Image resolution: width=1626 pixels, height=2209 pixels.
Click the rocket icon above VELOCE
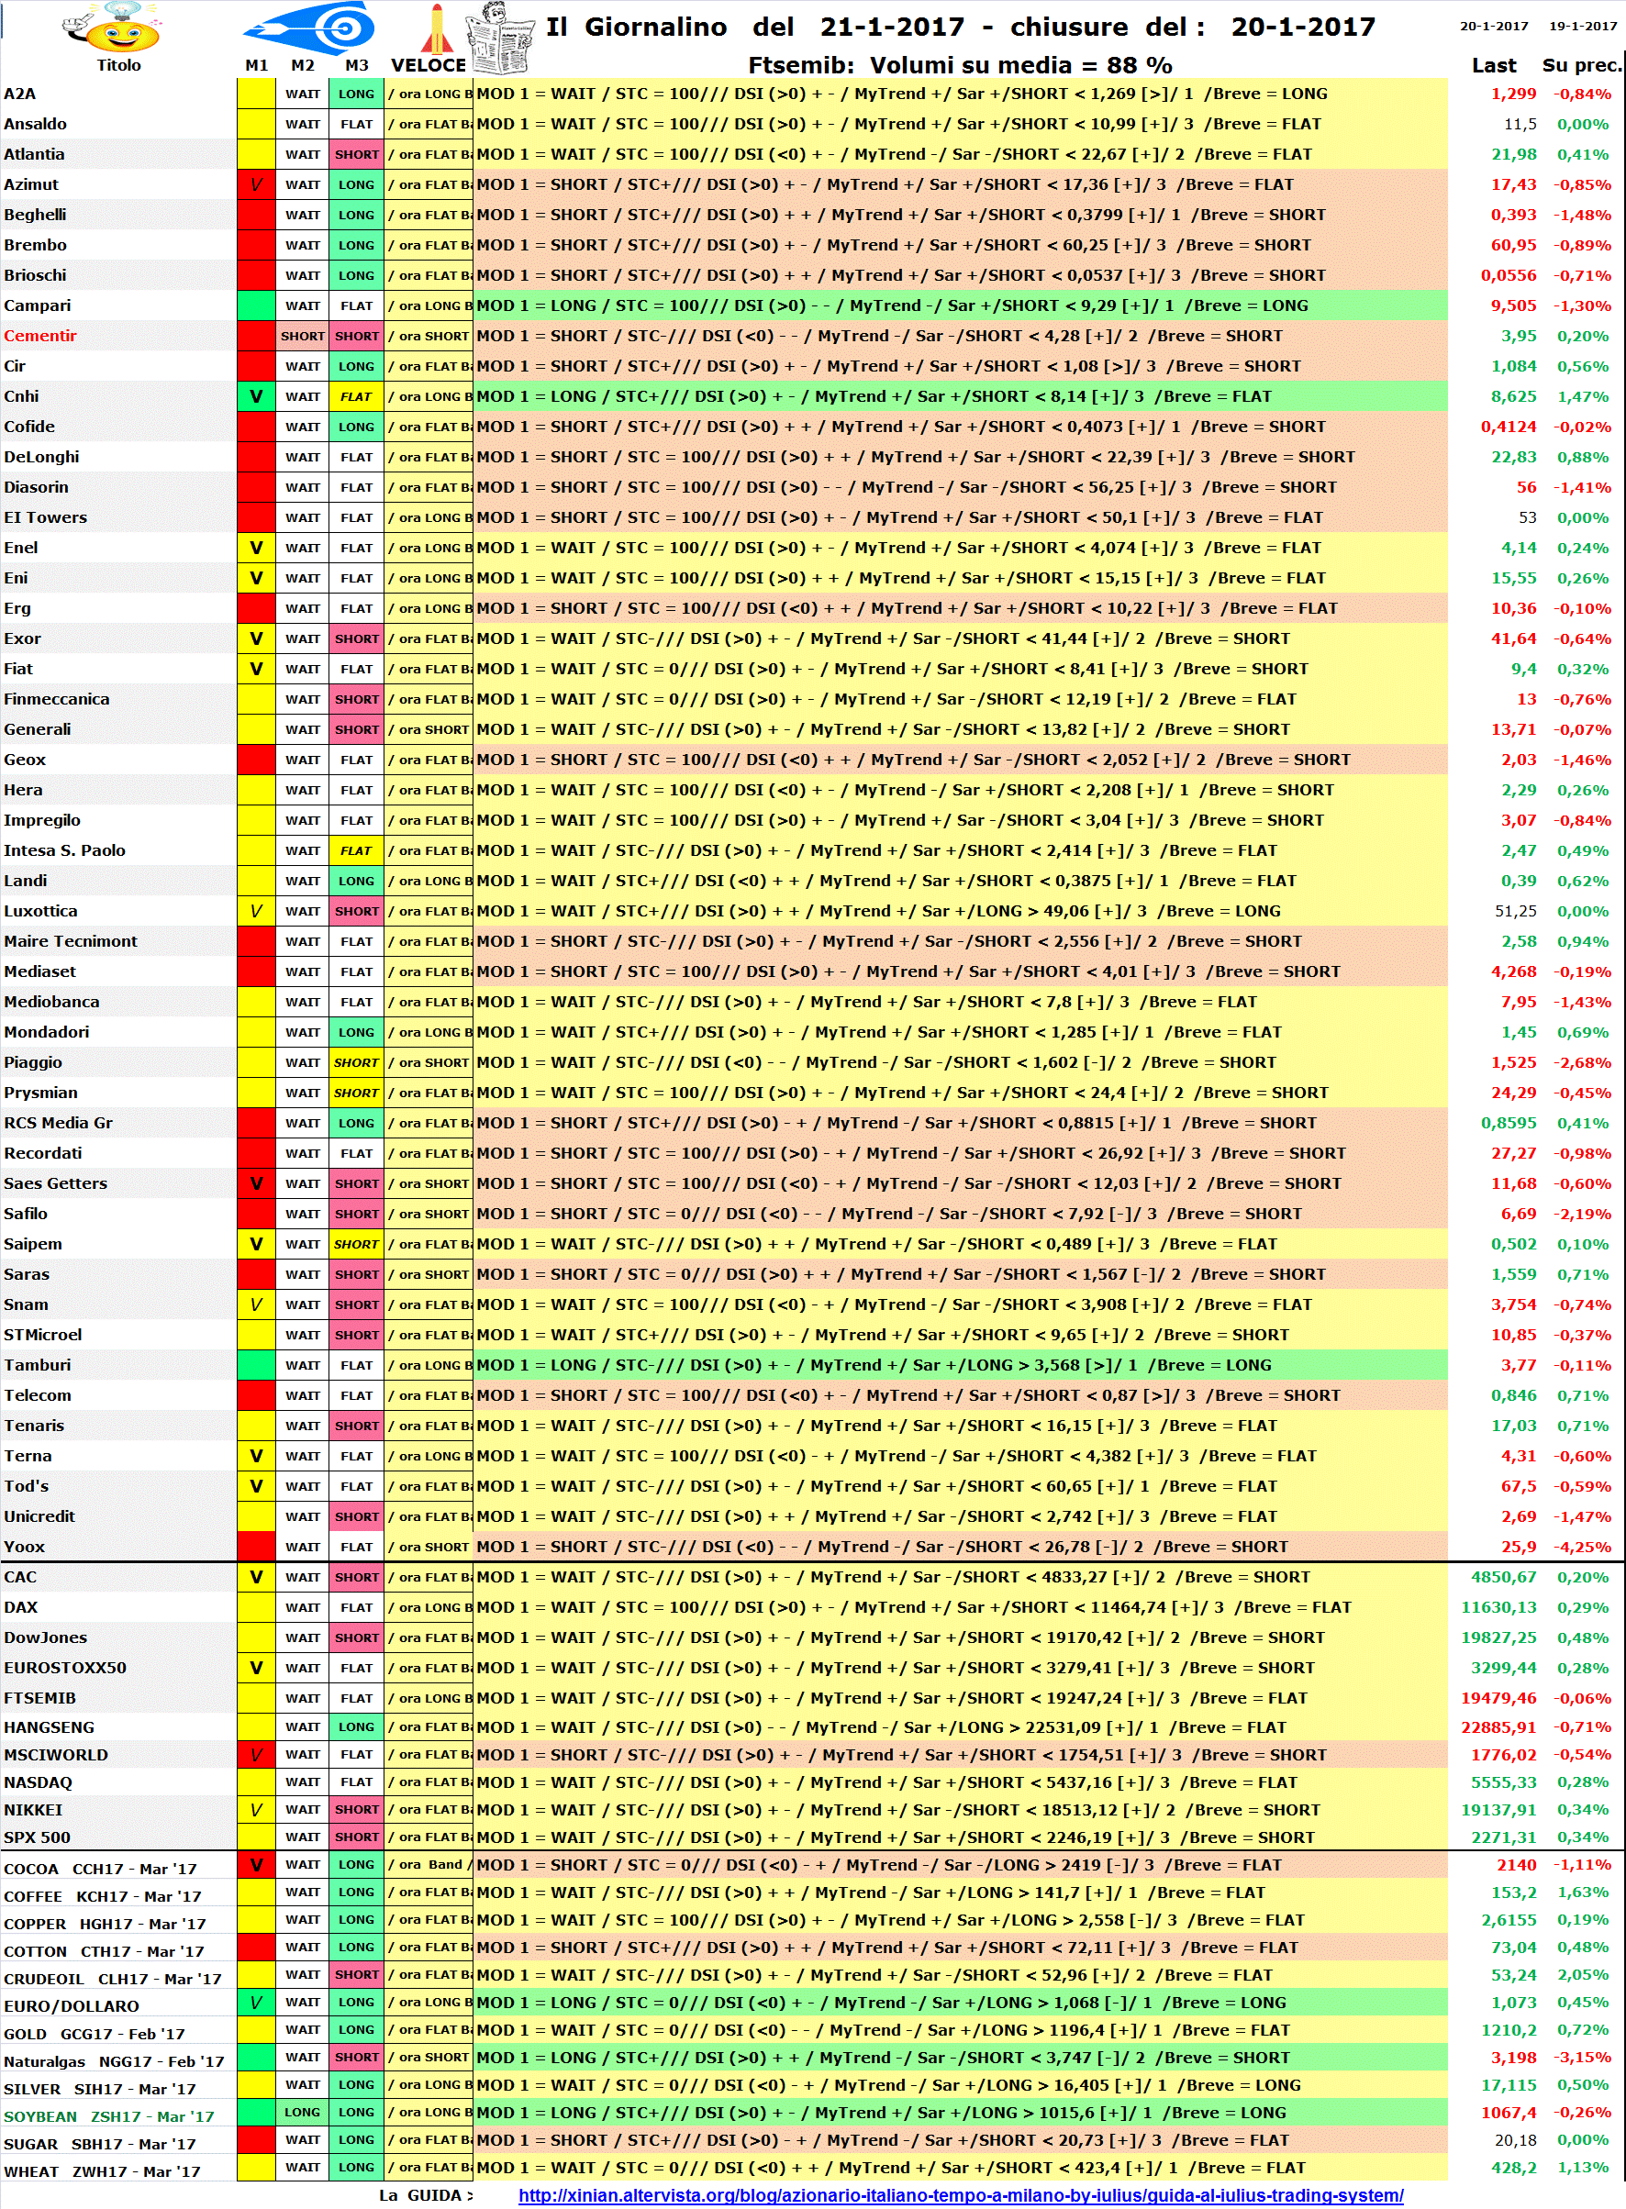436,28
